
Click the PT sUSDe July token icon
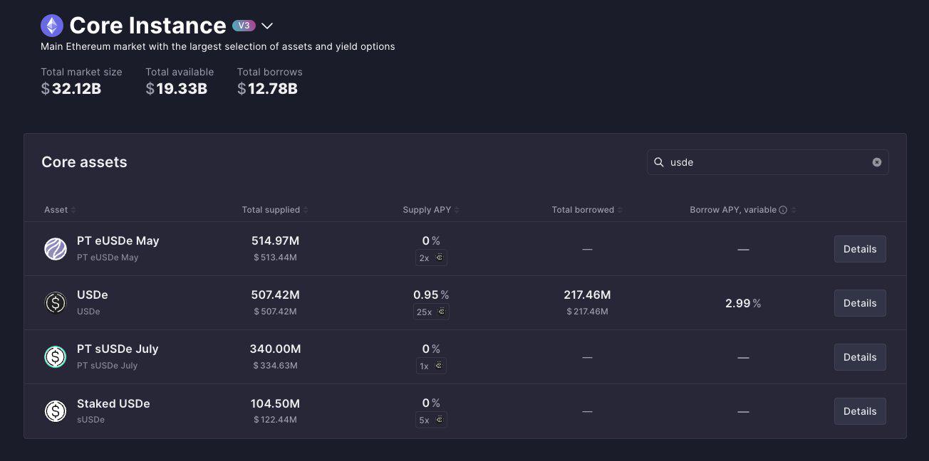click(x=56, y=357)
